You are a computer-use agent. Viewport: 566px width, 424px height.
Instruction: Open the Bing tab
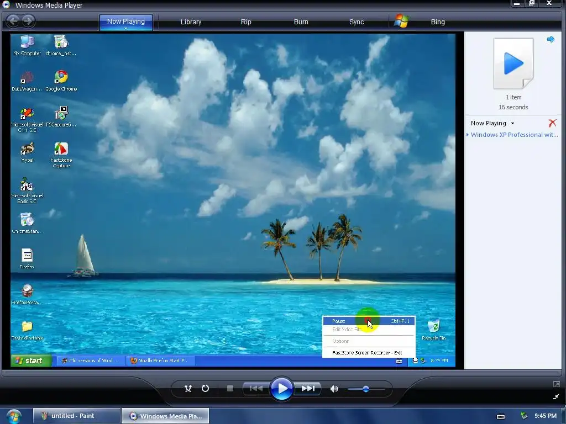pos(438,22)
